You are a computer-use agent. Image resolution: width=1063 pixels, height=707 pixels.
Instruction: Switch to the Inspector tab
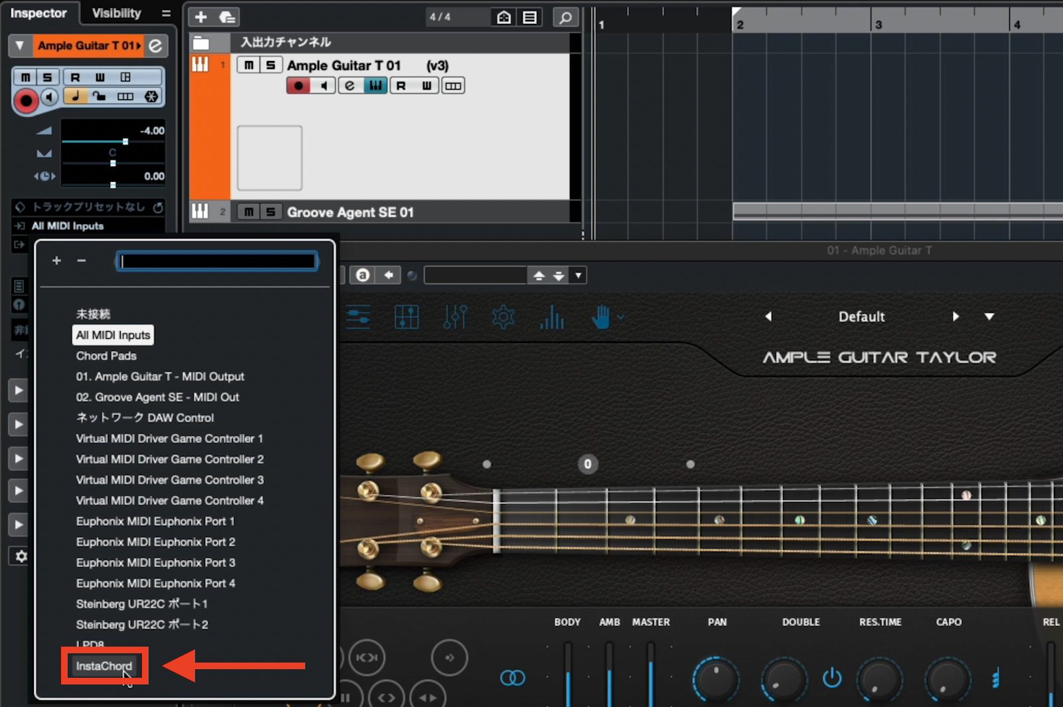click(38, 13)
